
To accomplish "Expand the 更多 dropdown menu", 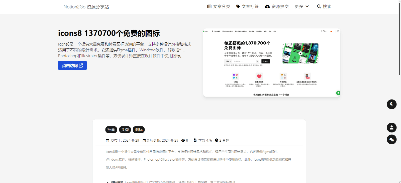I will [302, 6].
